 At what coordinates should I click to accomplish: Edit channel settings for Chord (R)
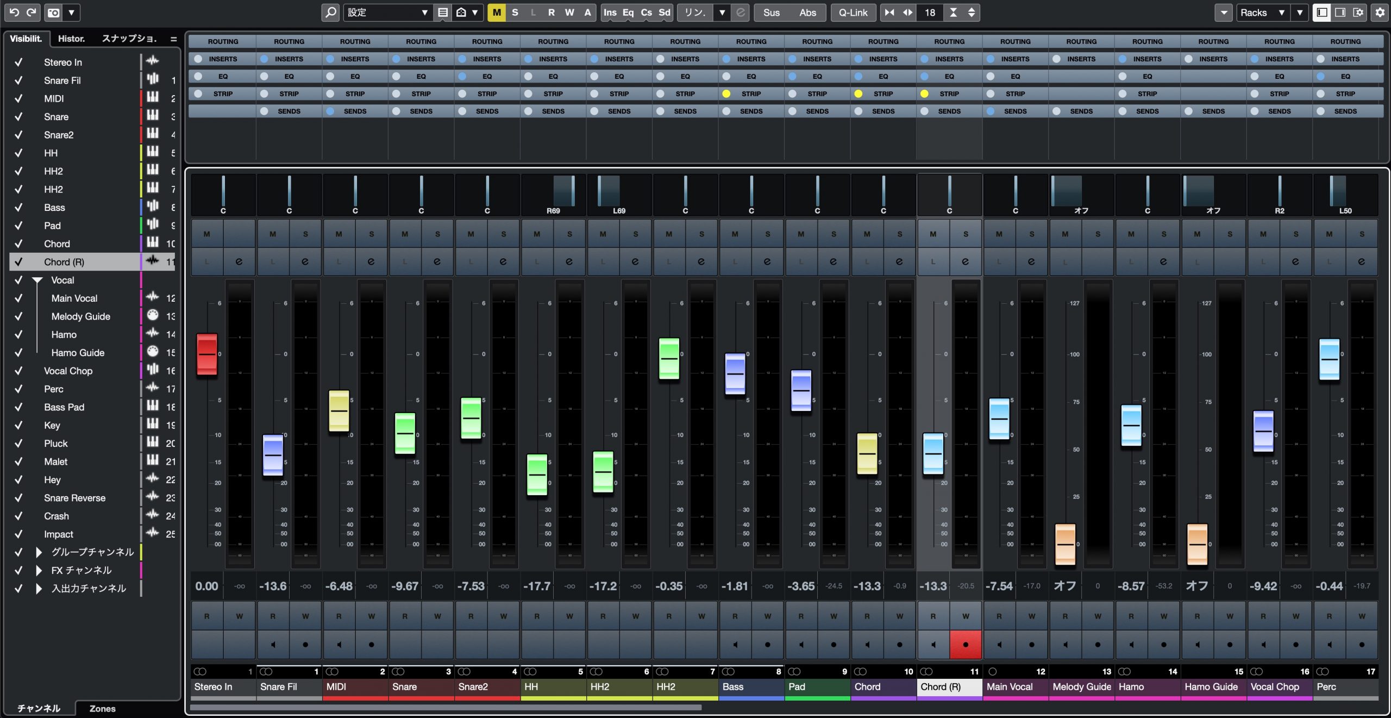(x=966, y=261)
